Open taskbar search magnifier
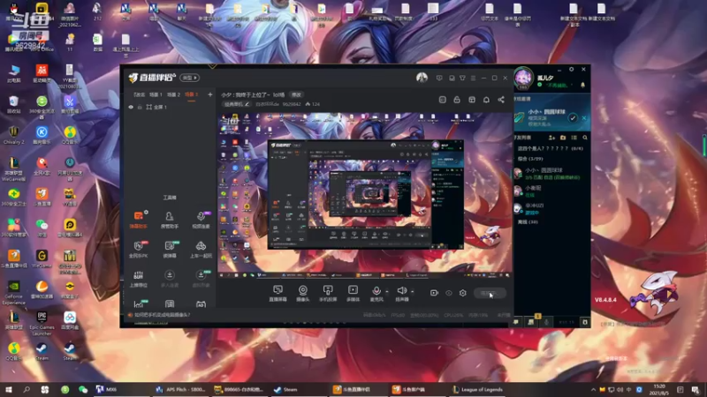This screenshot has width=707, height=397. pyautogui.click(x=27, y=389)
